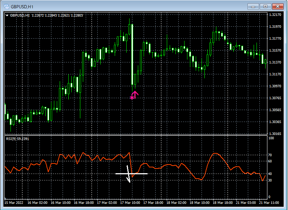
Task: Click the 15 Mar 2022 time label
Action: [x=14, y=203]
